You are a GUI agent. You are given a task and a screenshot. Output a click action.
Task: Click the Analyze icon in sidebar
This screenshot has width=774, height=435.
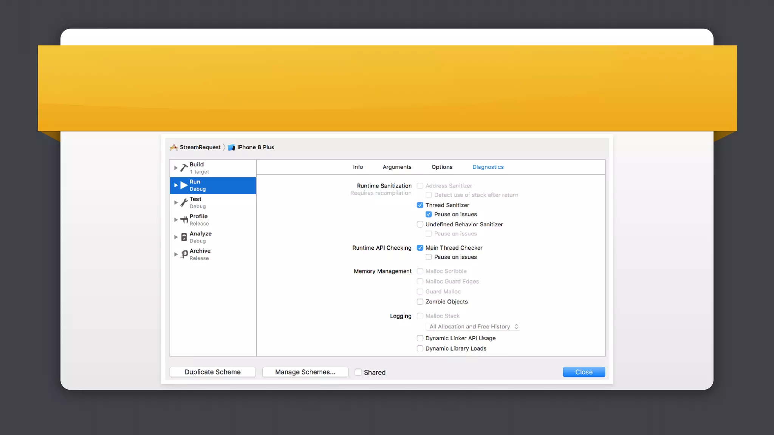(184, 237)
